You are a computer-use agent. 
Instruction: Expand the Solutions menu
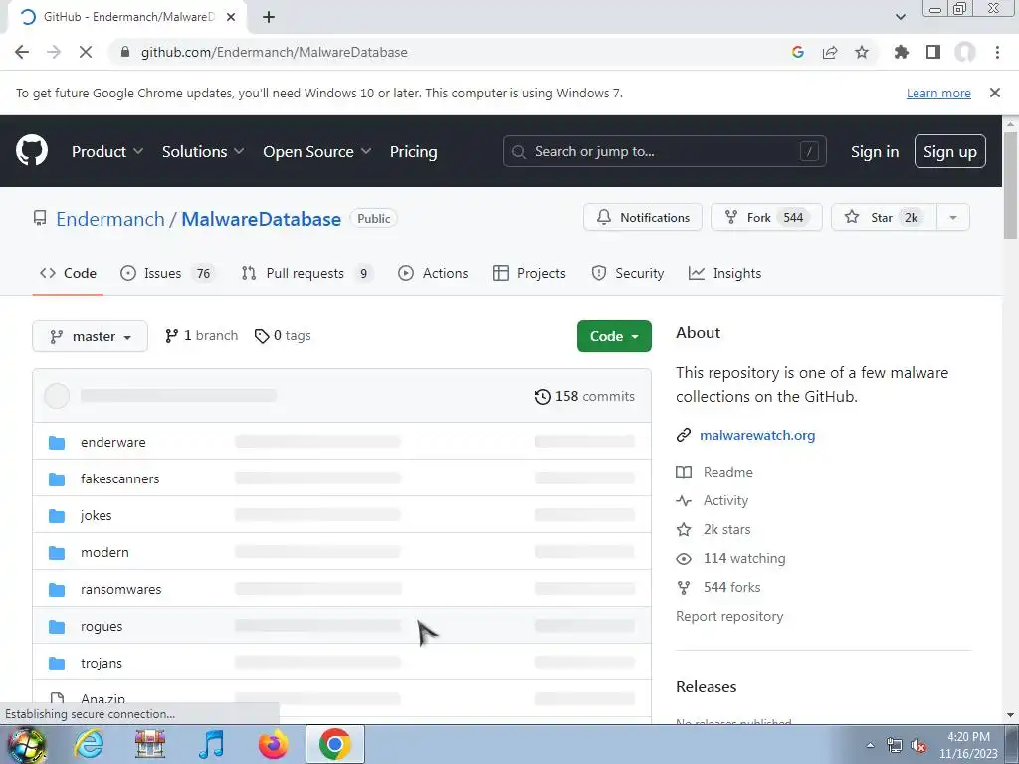pos(203,151)
